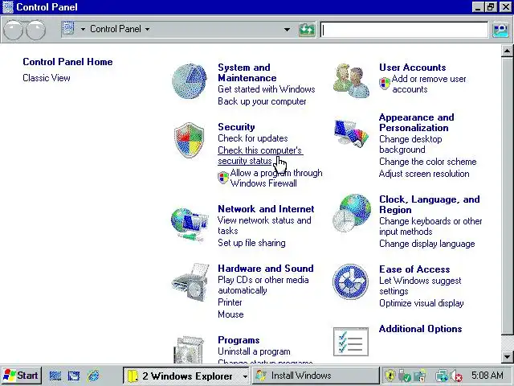Click the Control Panel icon in the address bar
514x386 pixels.
click(68, 29)
